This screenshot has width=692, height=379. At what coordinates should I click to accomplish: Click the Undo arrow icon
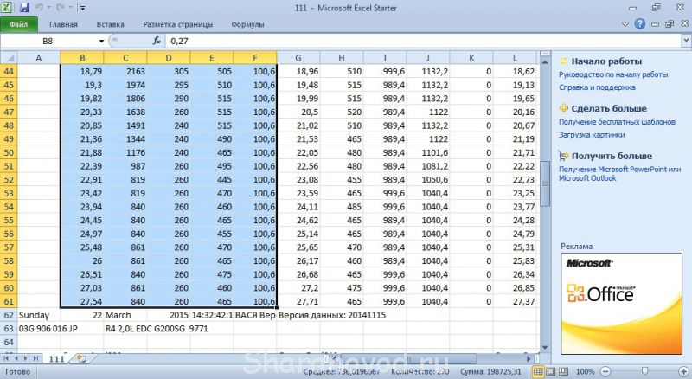(x=39, y=7)
